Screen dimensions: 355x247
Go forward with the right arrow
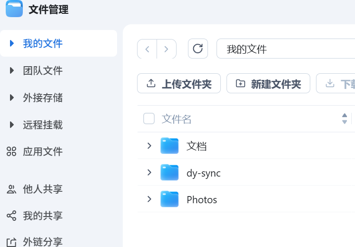pyautogui.click(x=166, y=49)
